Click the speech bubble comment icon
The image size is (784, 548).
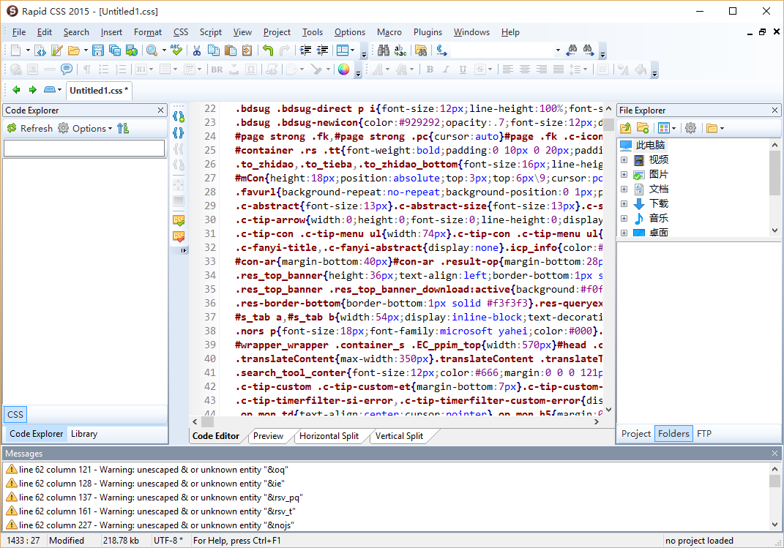(67, 70)
